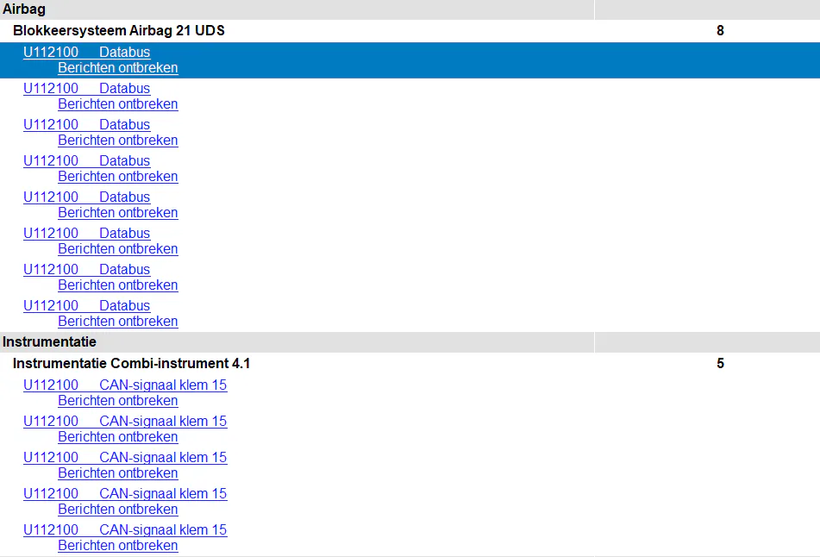Select the second U112100 Databus link under Airbag

tap(86, 89)
